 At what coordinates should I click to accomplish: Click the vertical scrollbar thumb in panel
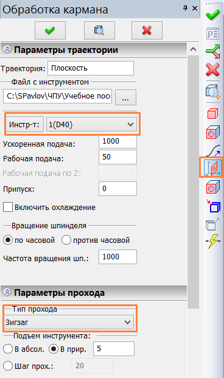(193, 182)
